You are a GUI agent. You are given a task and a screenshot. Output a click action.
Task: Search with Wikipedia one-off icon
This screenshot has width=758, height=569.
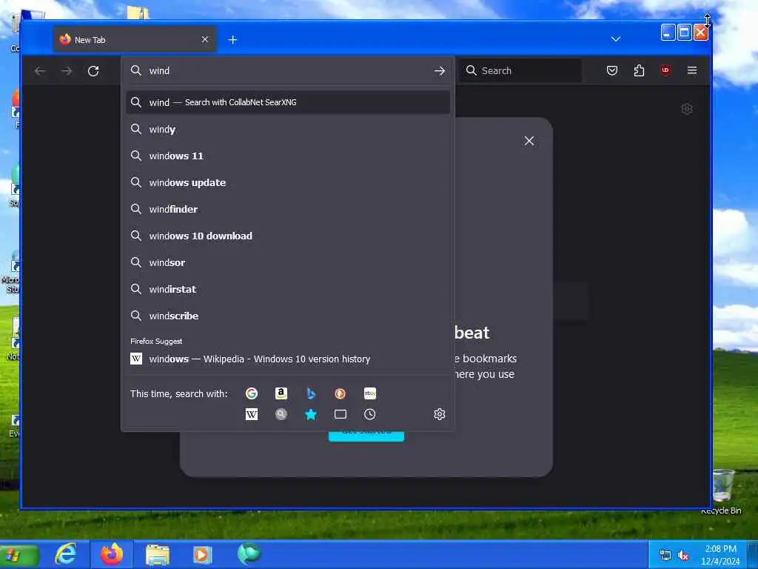[252, 414]
